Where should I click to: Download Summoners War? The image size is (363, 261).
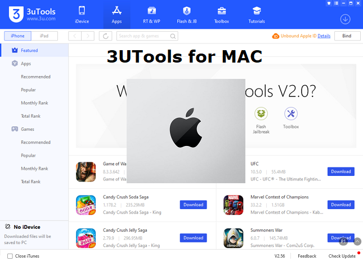(x=341, y=238)
